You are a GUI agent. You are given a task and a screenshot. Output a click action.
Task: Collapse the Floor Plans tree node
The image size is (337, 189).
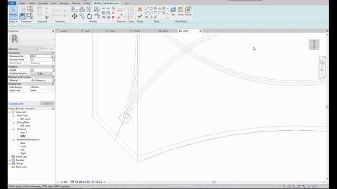click(x=13, y=115)
